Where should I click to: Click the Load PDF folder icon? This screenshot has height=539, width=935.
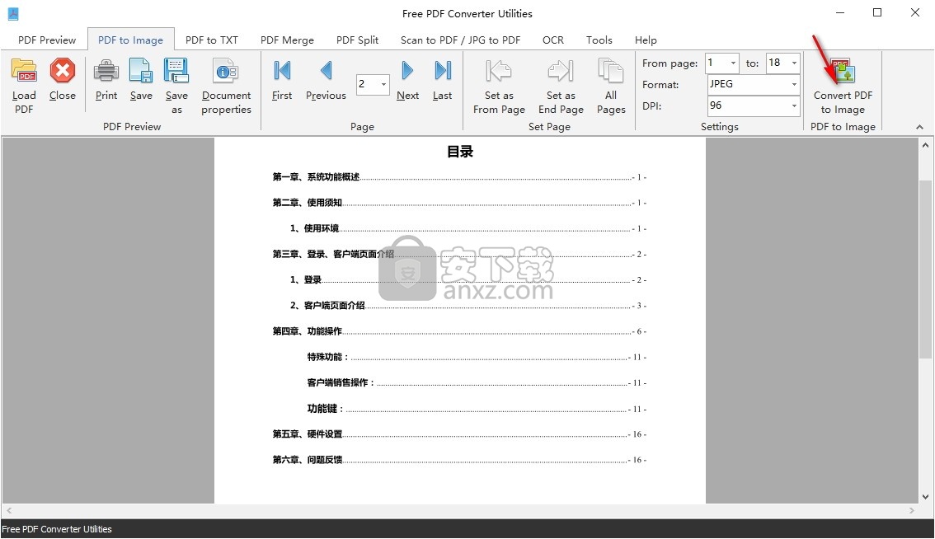(x=24, y=71)
